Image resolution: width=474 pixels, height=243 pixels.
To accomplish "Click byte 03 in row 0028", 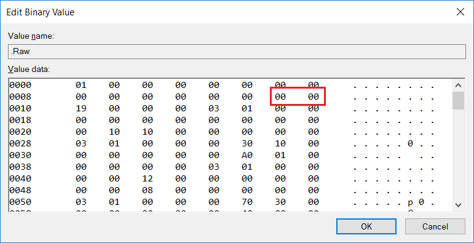I will pos(81,143).
